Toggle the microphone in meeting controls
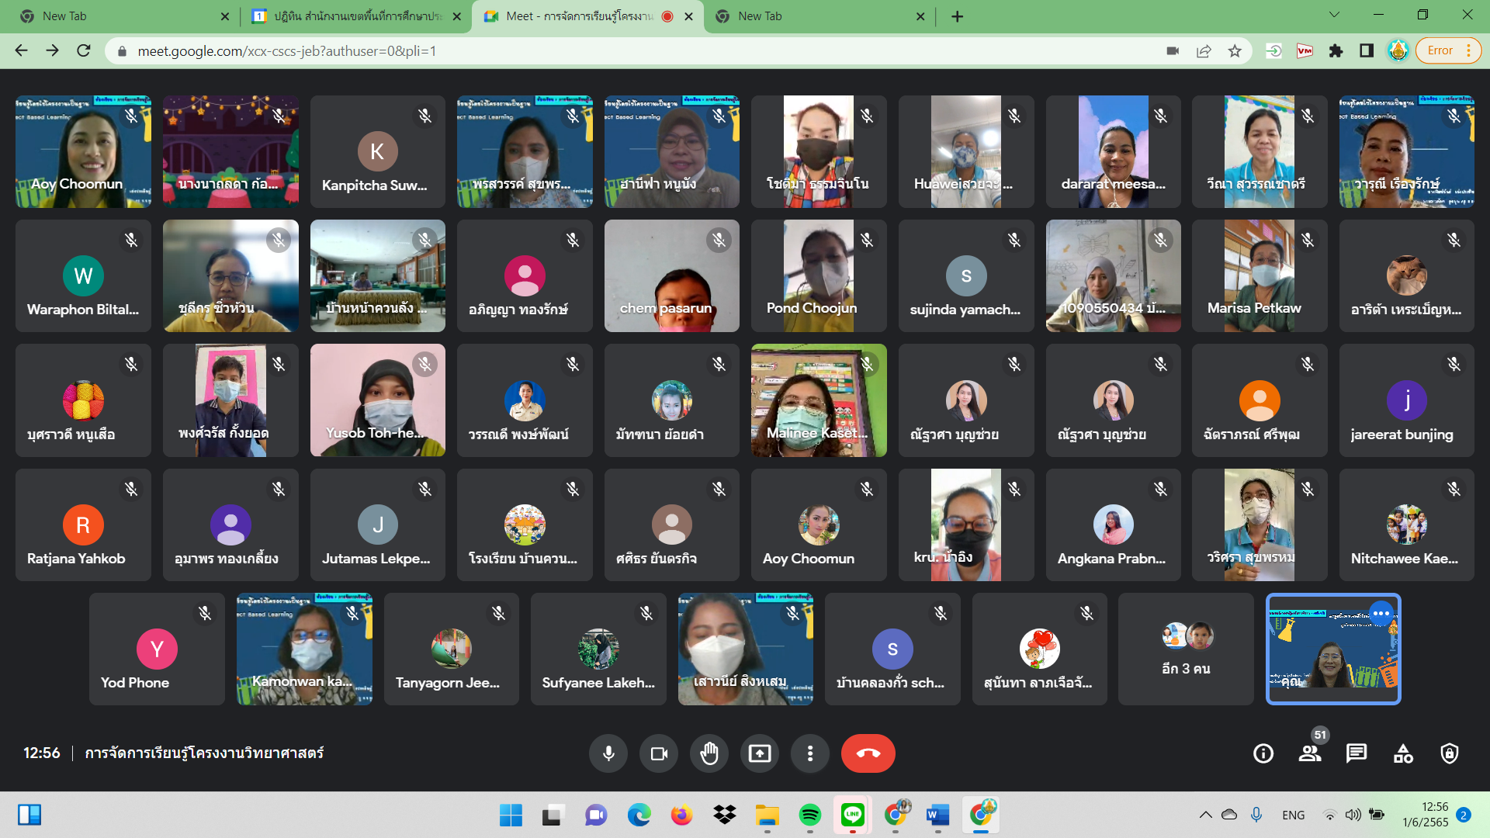This screenshot has width=1490, height=838. [608, 753]
